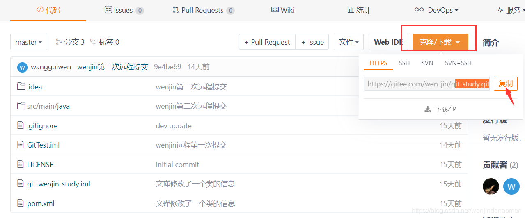Image resolution: width=525 pixels, height=218 pixels.
Task: Click the git-wenjin-study.iml file icon
Action: [x=21, y=184]
